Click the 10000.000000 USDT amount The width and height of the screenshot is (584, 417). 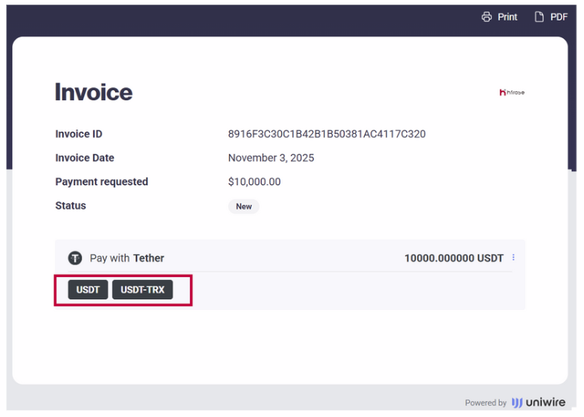click(454, 259)
